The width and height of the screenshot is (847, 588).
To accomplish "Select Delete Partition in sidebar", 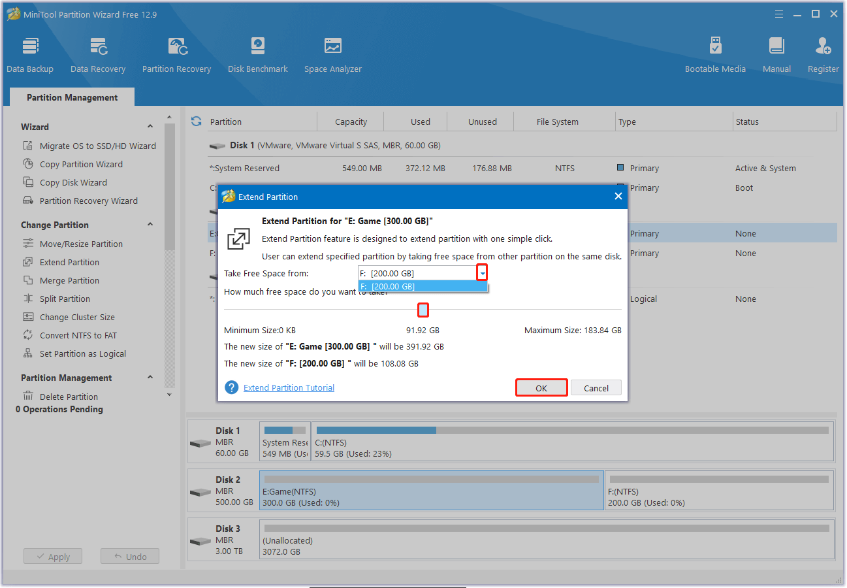I will 69,397.
